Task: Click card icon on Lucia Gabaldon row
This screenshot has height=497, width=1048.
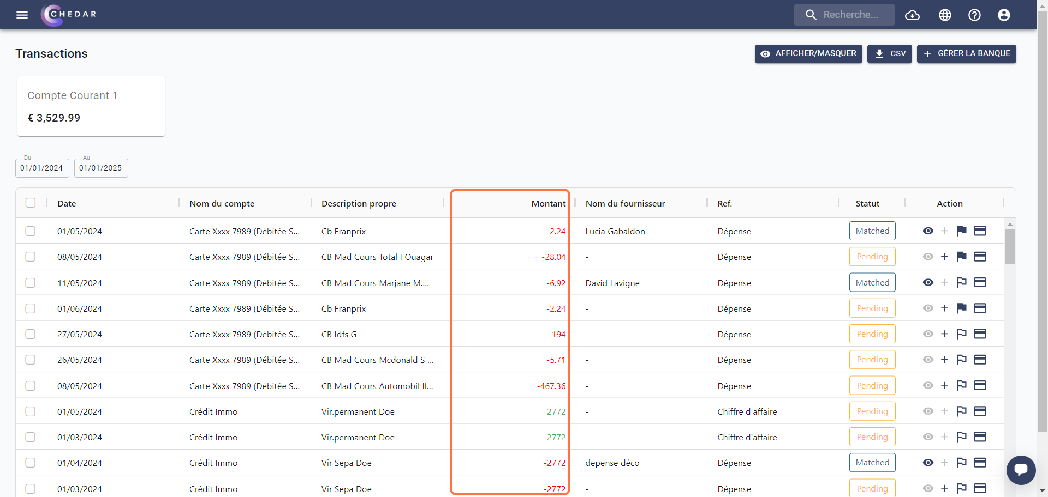Action: (980, 231)
